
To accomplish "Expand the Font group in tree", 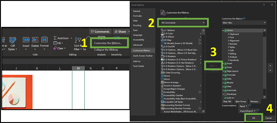I will click(x=229, y=37).
